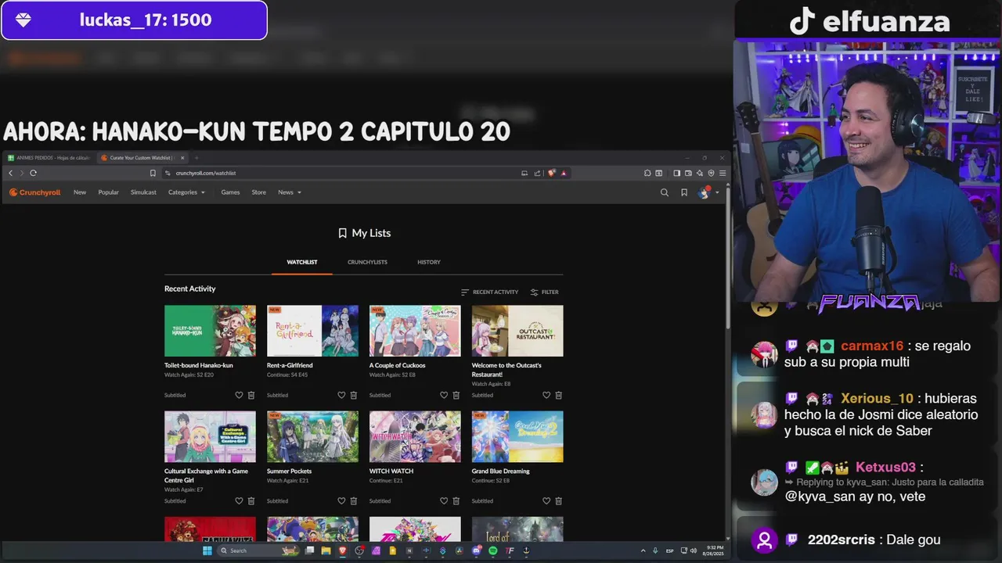Open the Grand Blue Dreaming title link
Screen dimensions: 1002x563
[x=501, y=471]
